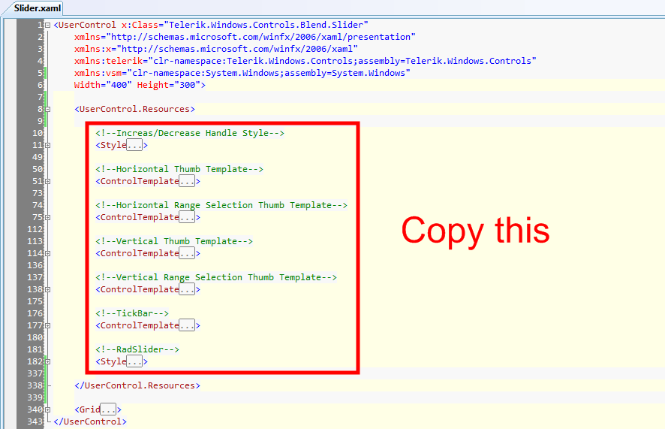Image resolution: width=665 pixels, height=429 pixels.
Task: Click the <ControlTemplate tag on line 177
Action: (x=137, y=325)
